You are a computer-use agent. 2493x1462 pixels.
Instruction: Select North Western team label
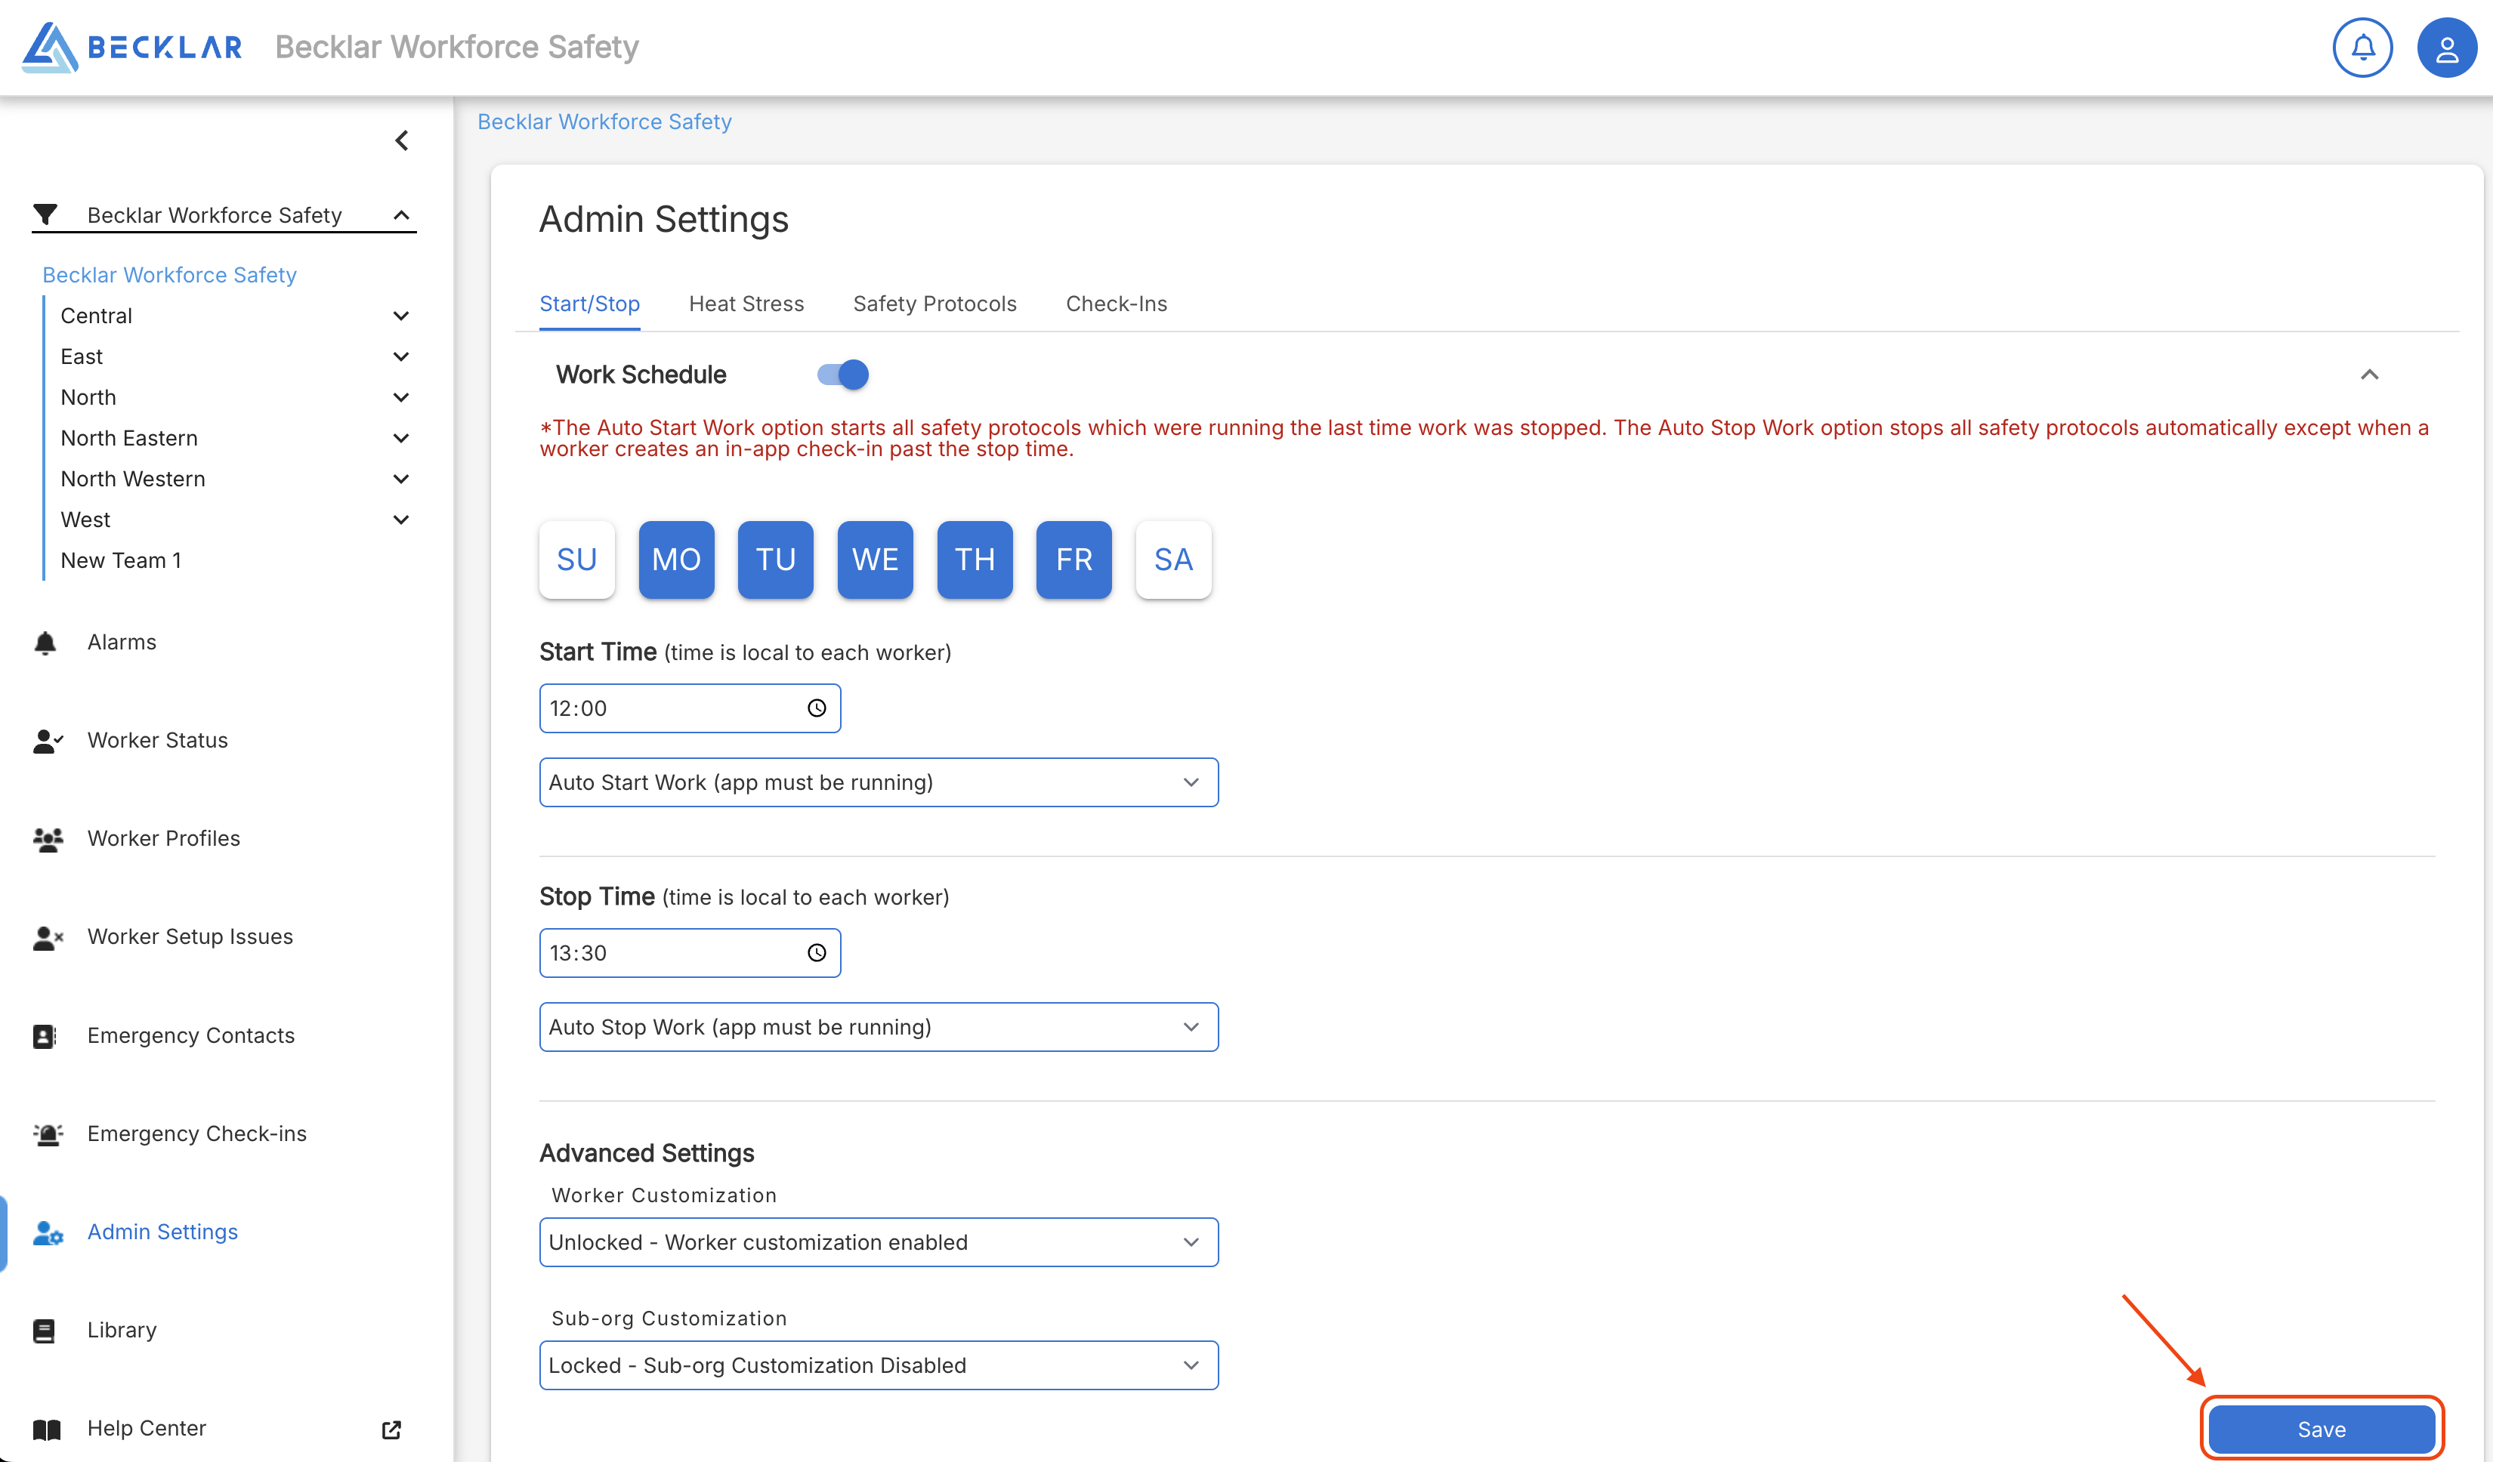pos(132,479)
